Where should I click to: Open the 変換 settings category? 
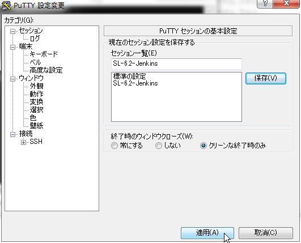(36, 101)
